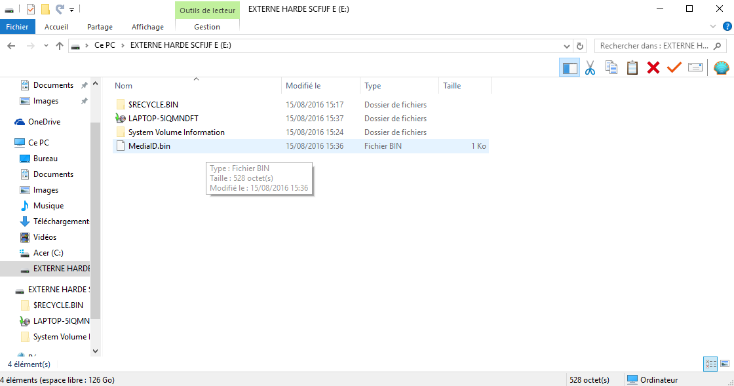Click the shell icon in toolbar

(722, 68)
